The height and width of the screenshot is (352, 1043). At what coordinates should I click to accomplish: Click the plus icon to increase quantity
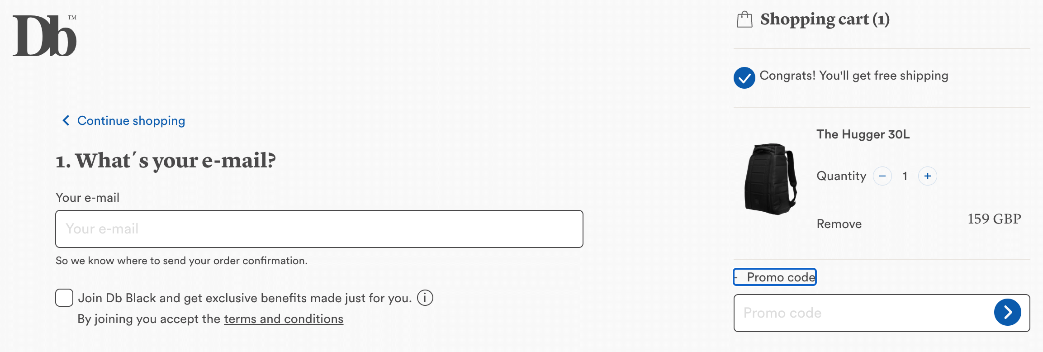[927, 176]
